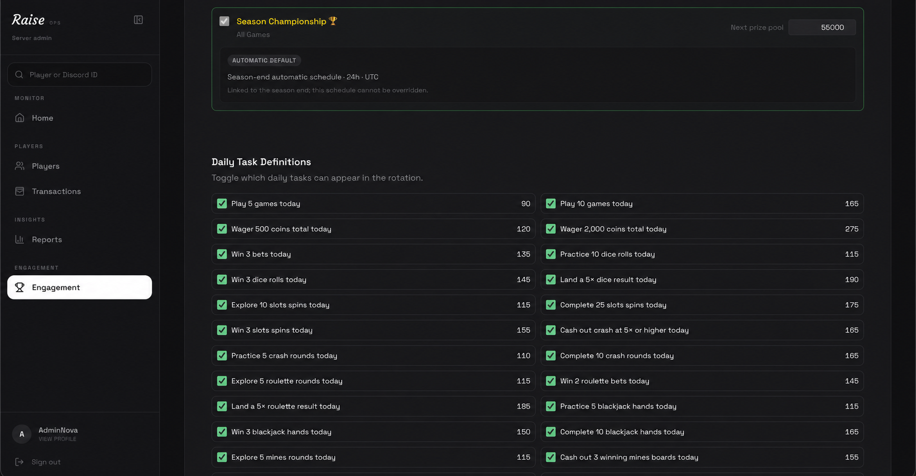Toggle Wager 2,000 coins total today
Screen dimensions: 916x476
551,229
